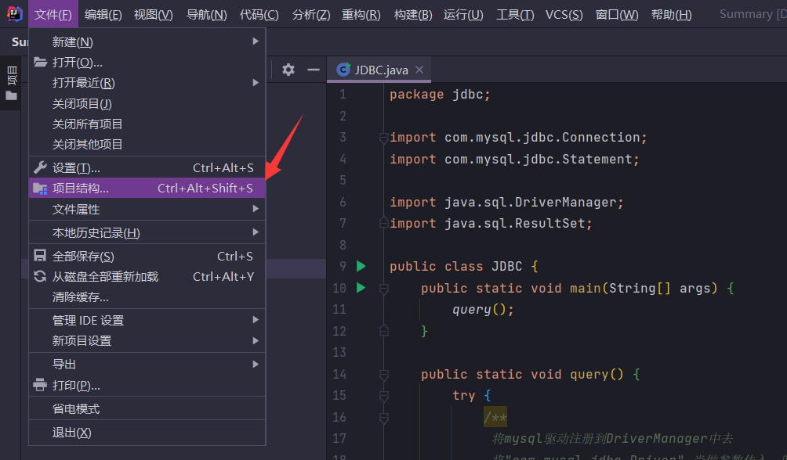Run class JDBC via line 9 gutter arrow
This screenshot has height=460, width=787.
[361, 266]
